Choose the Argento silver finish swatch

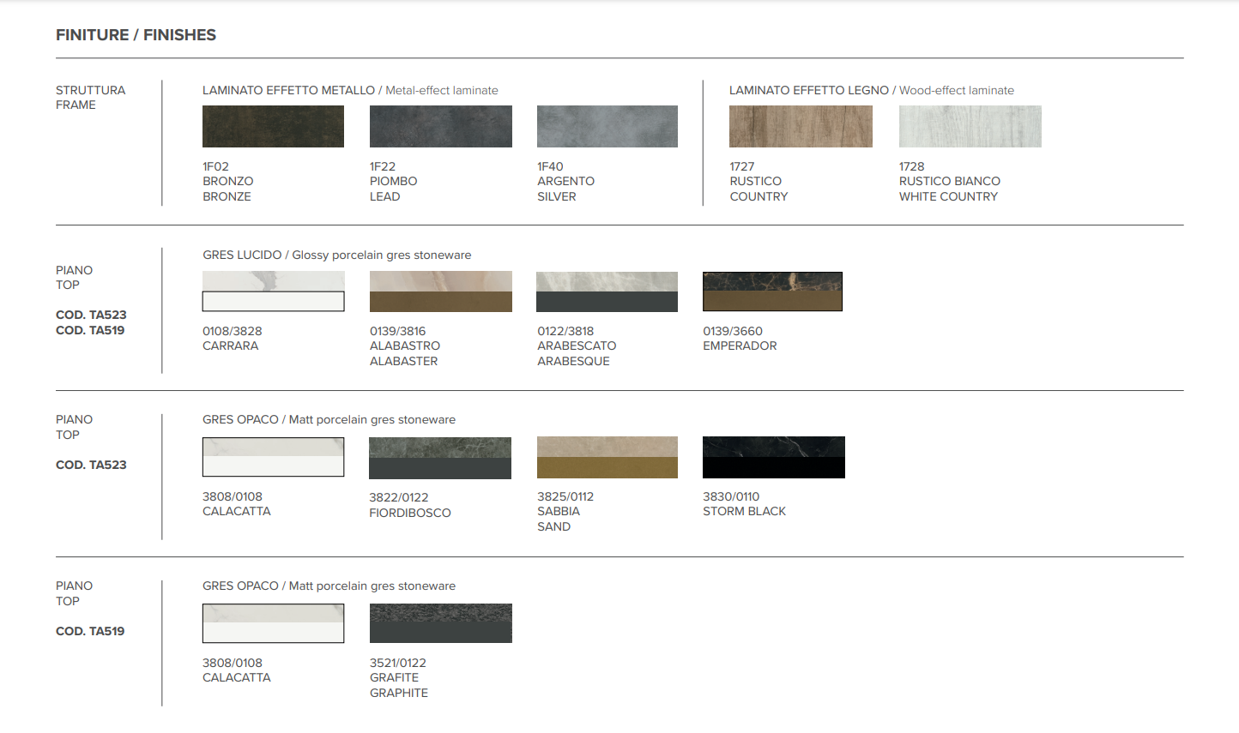point(607,127)
